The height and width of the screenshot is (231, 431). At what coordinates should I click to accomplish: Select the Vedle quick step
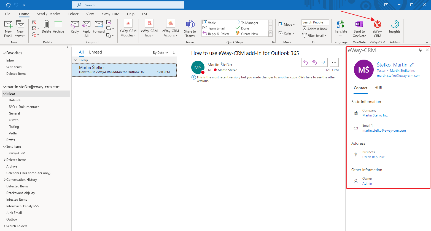209,23
